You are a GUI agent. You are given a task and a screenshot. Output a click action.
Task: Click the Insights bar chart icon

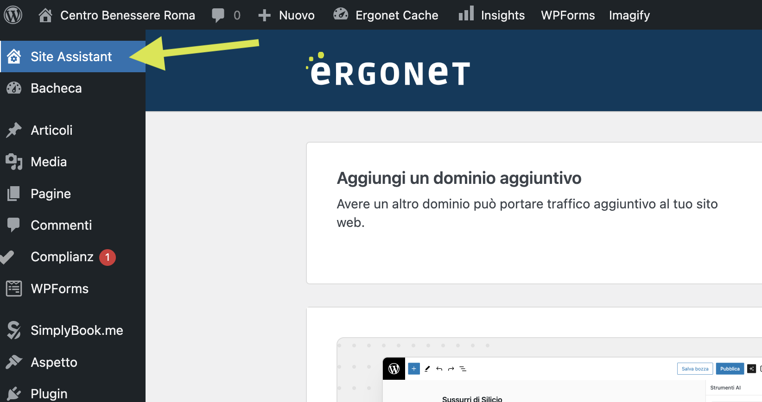(x=466, y=13)
